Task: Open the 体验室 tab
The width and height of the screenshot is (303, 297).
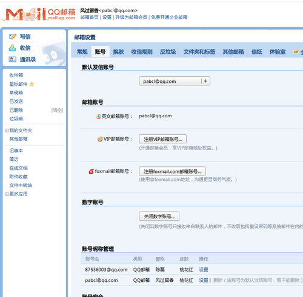Action: 278,52
